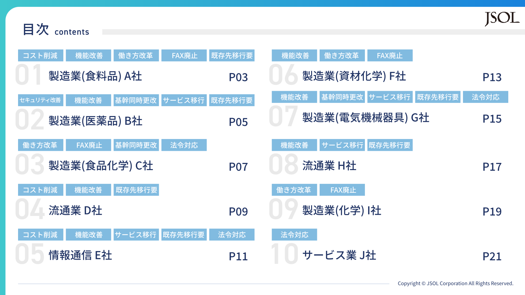Click page number P17
The width and height of the screenshot is (525, 295).
click(x=492, y=167)
